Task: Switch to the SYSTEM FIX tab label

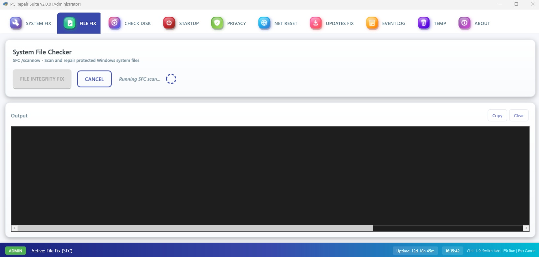Action: tap(38, 23)
